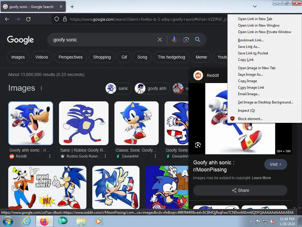Launch Internet Explorer from taskbar
The image size is (302, 227).
(26, 221)
